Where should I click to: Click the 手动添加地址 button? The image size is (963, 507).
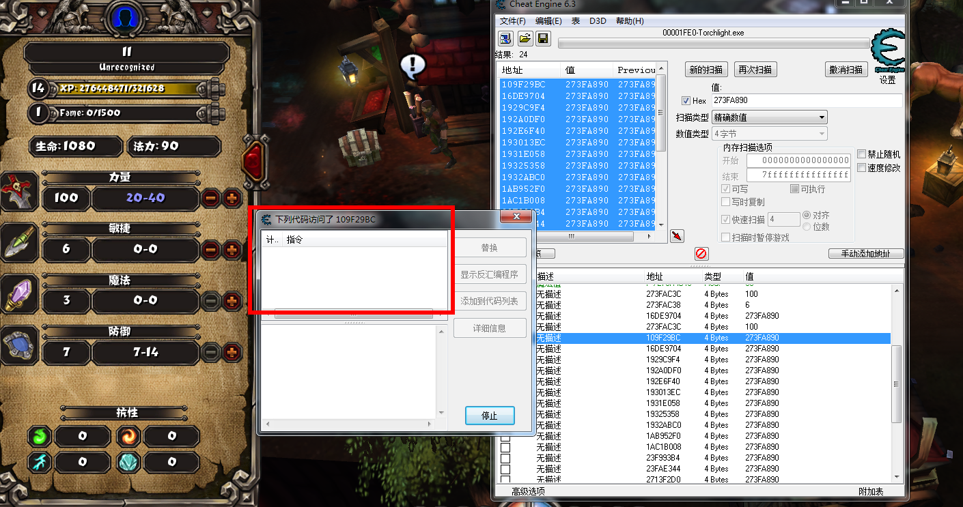[866, 254]
